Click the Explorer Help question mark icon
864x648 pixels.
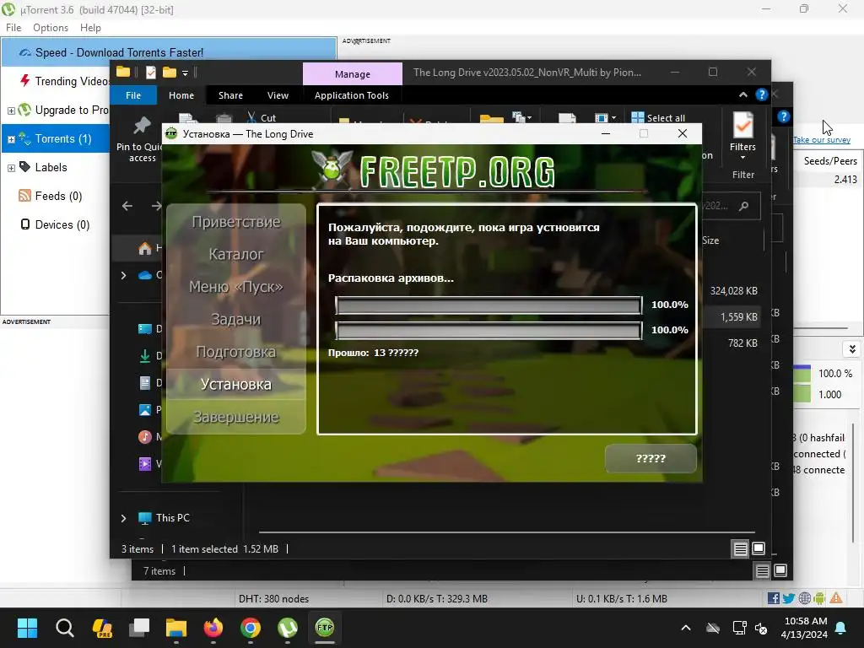762,94
